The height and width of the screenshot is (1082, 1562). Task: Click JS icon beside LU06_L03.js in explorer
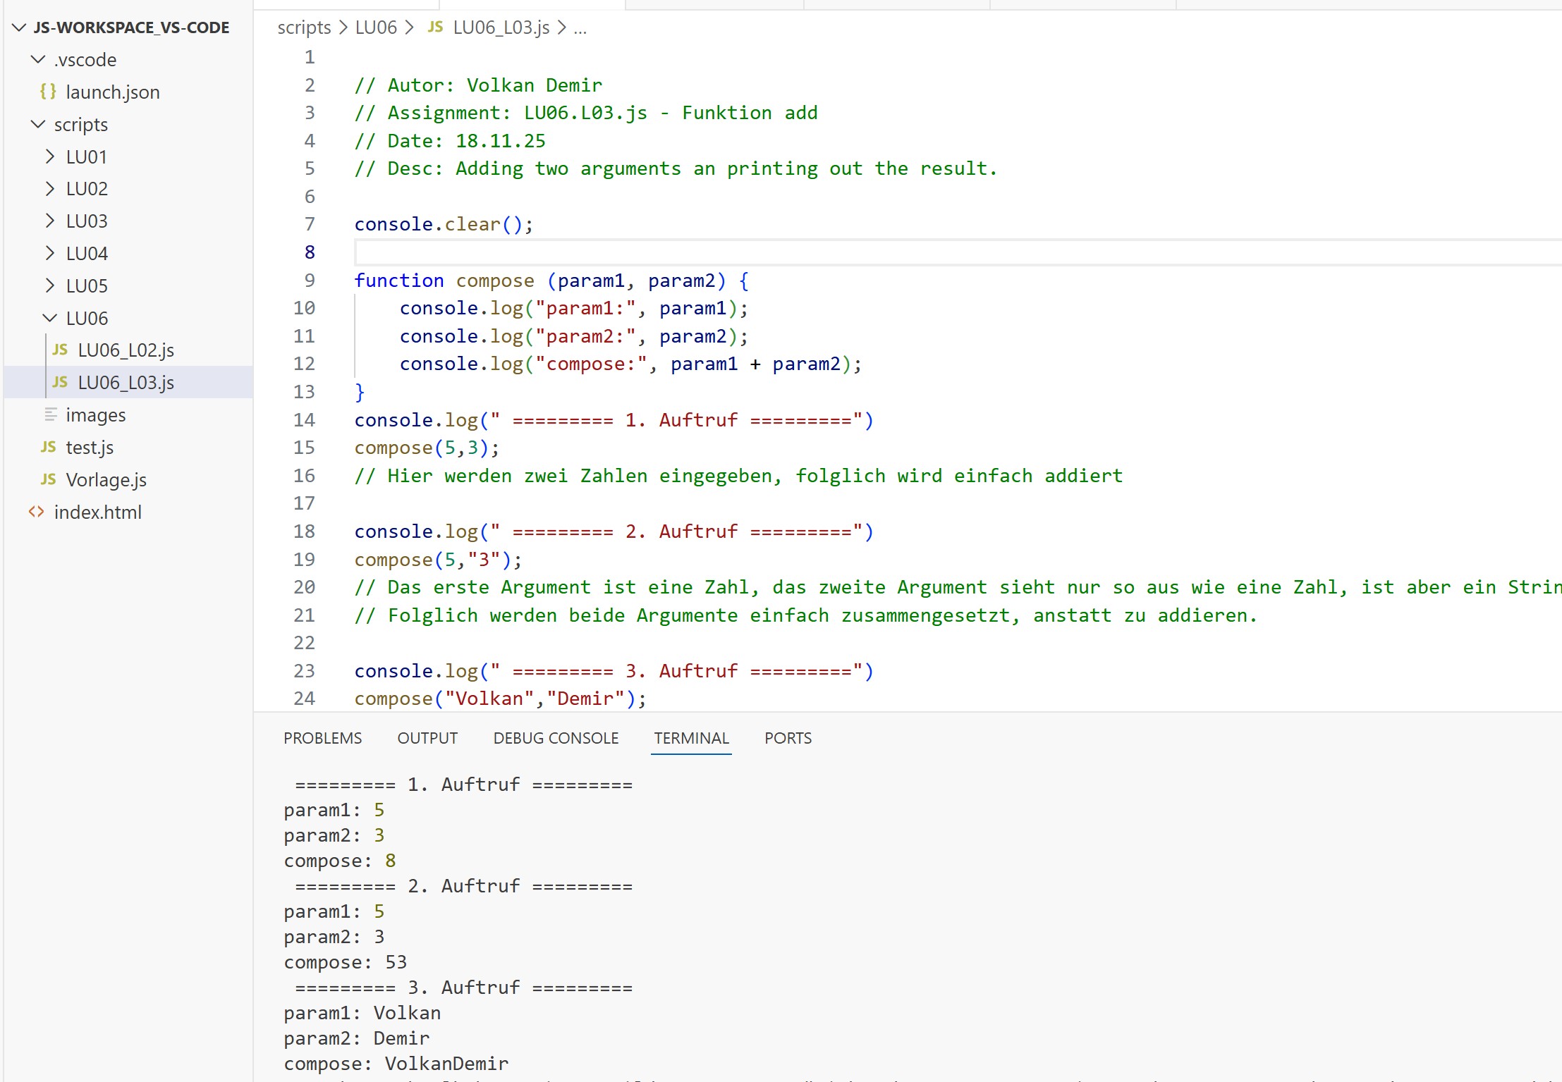pyautogui.click(x=60, y=382)
